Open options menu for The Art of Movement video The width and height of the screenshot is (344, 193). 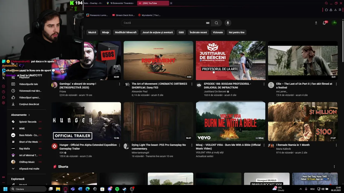[192, 84]
